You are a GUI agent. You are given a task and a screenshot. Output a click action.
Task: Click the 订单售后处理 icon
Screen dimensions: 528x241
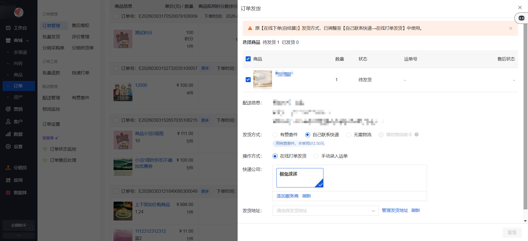45,160
